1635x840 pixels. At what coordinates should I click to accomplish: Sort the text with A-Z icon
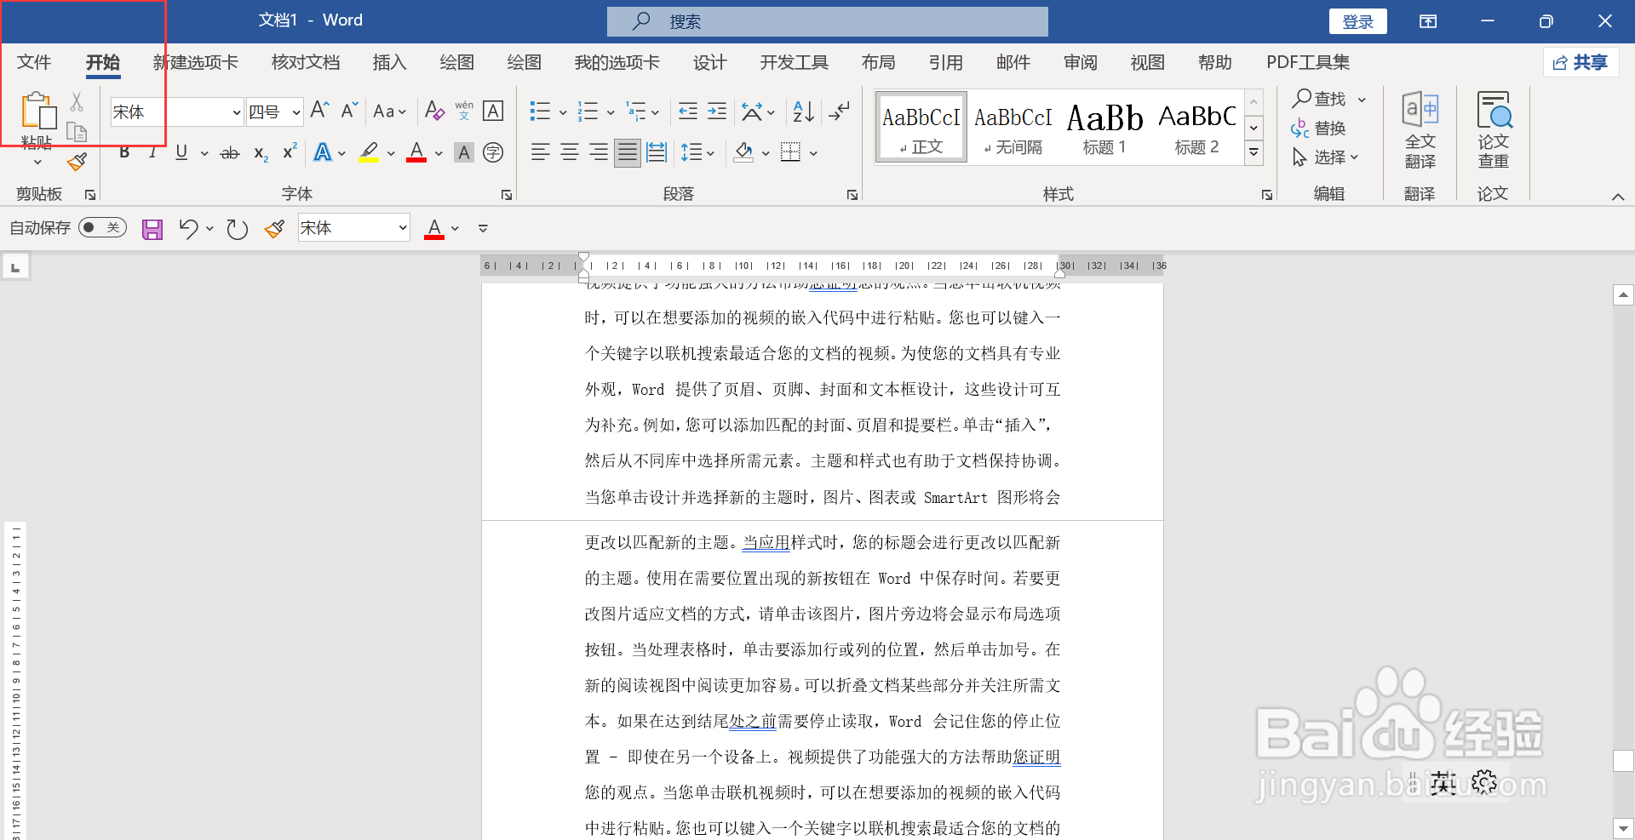click(x=803, y=111)
